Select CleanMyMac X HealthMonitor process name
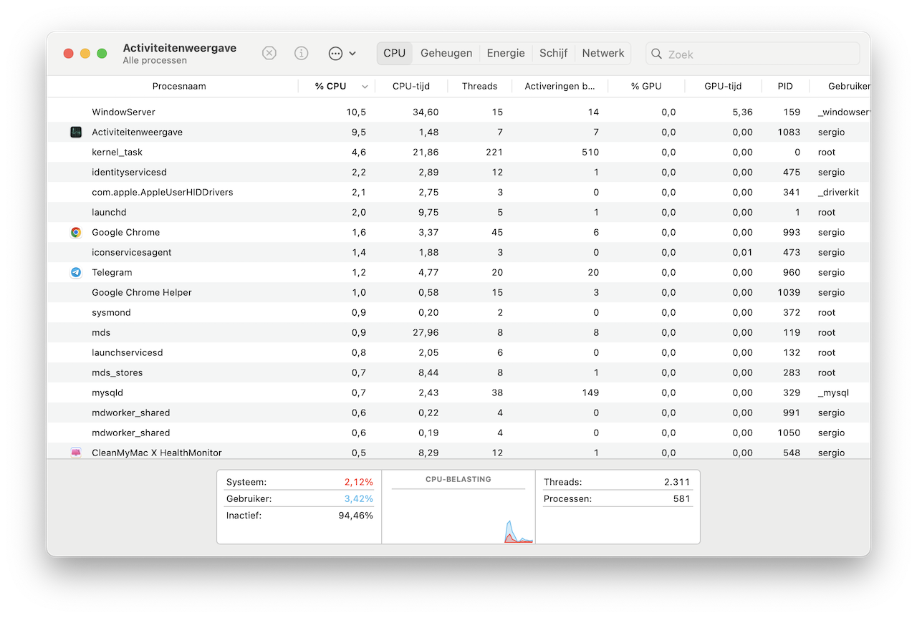Image resolution: width=917 pixels, height=618 pixels. [x=156, y=453]
